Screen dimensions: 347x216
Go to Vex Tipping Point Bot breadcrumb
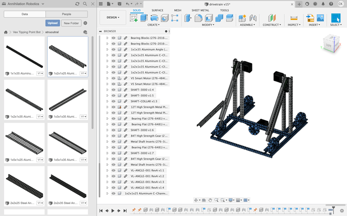click(x=27, y=32)
